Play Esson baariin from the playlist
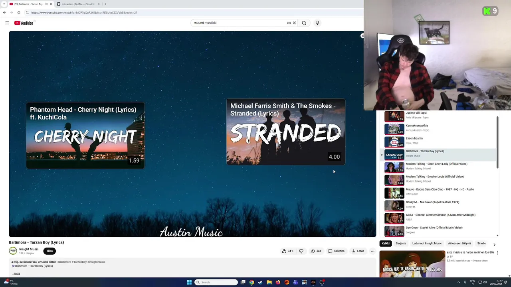The height and width of the screenshot is (287, 511). (438, 142)
